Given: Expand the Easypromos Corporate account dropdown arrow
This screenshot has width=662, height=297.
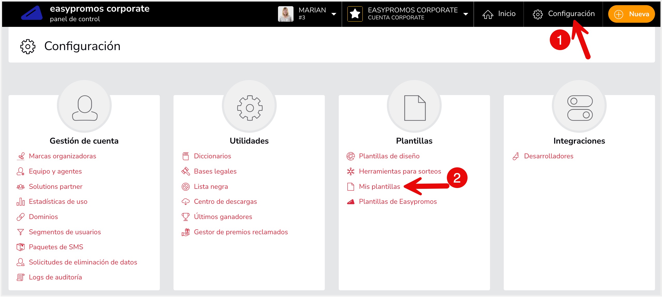Looking at the screenshot, I should (466, 14).
